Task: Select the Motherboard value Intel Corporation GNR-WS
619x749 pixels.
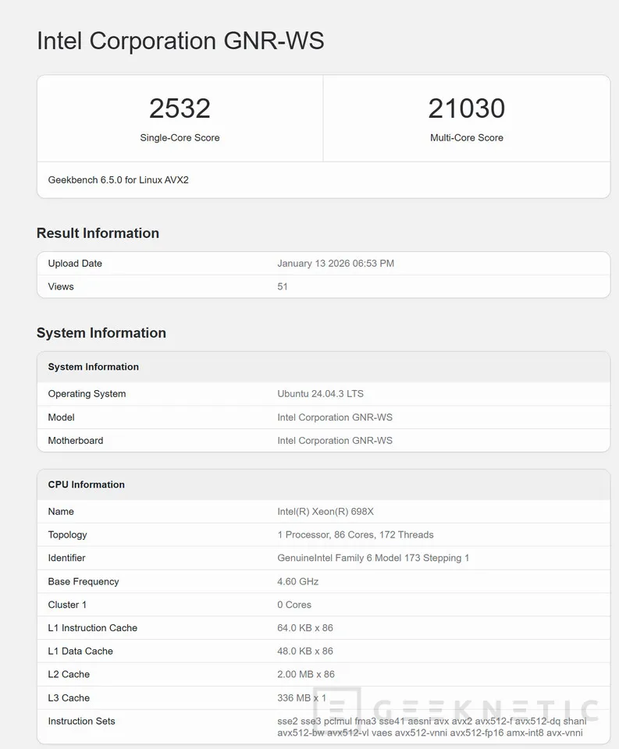Action: (335, 440)
